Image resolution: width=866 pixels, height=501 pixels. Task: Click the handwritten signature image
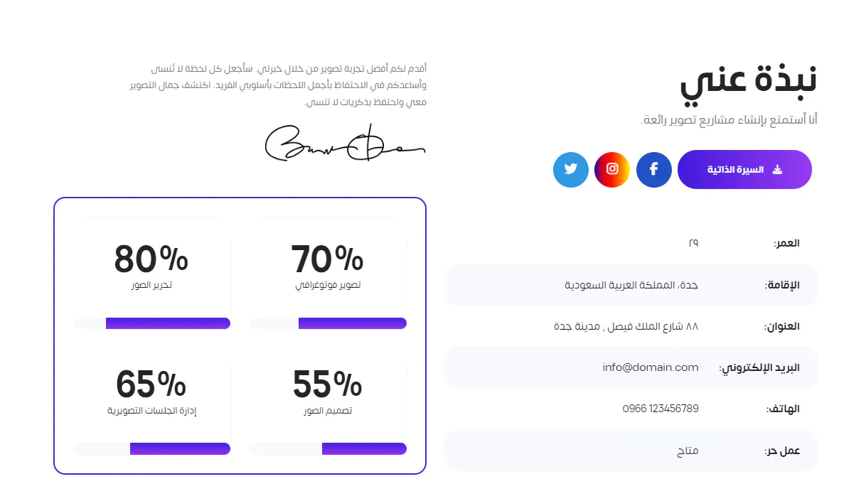pyautogui.click(x=345, y=143)
